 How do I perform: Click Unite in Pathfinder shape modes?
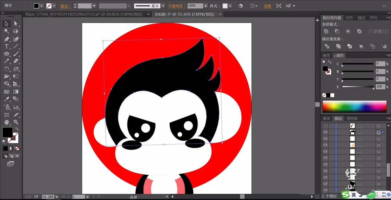coord(326,31)
